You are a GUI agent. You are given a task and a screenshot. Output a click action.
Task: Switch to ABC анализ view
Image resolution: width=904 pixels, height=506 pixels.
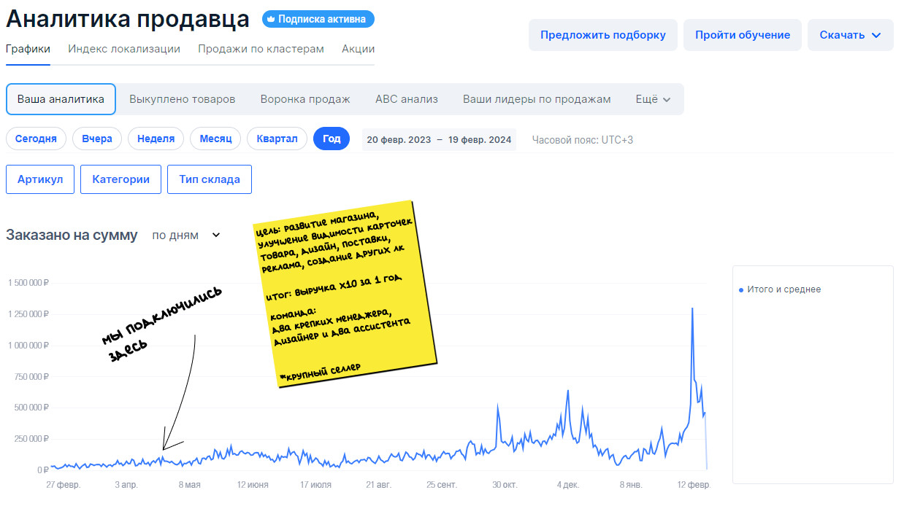click(406, 99)
